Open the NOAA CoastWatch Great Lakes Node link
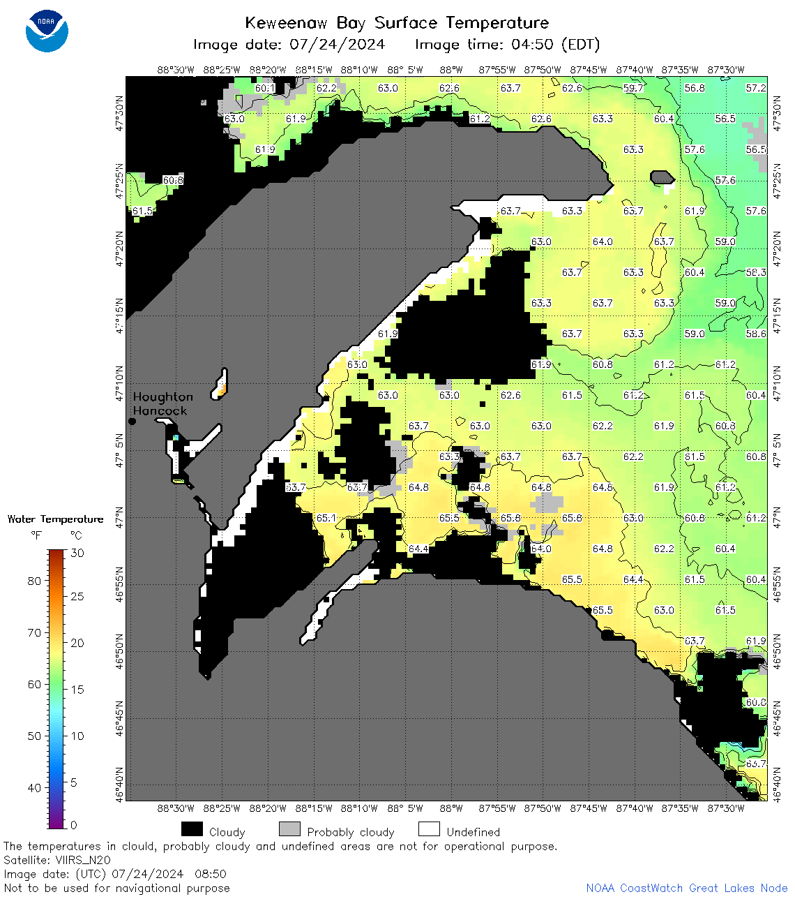 [x=686, y=888]
